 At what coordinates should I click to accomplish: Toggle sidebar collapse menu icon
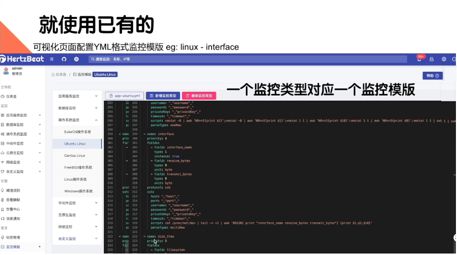(x=52, y=59)
